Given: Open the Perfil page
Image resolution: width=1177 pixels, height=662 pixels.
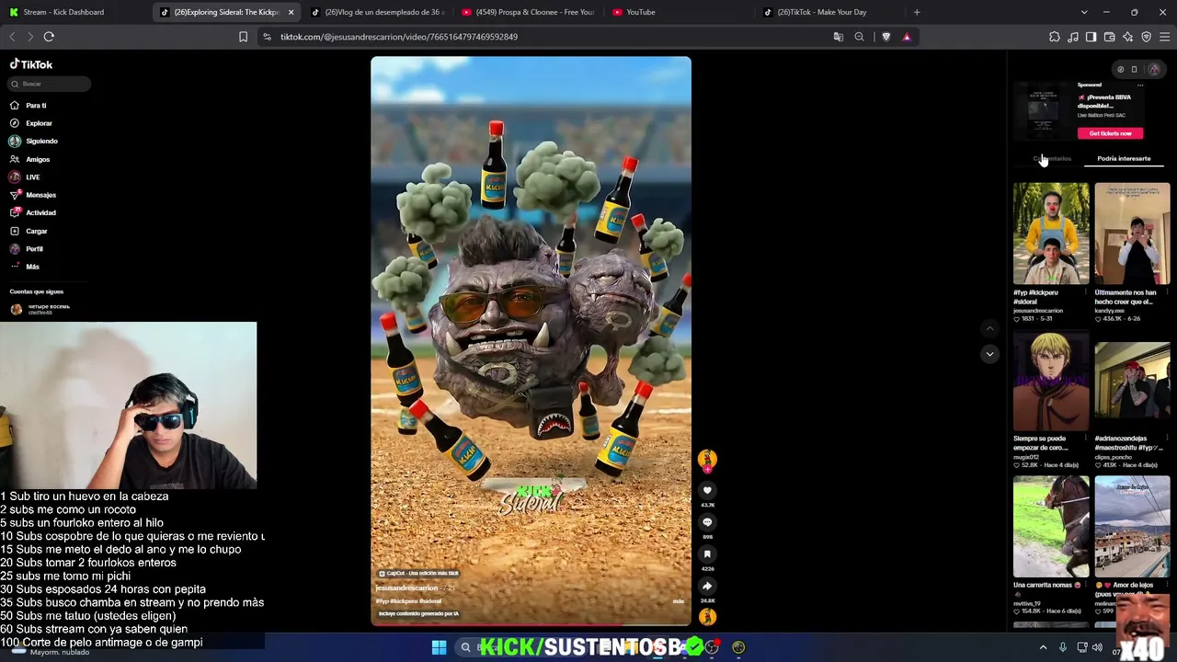Looking at the screenshot, I should click(x=27, y=249).
